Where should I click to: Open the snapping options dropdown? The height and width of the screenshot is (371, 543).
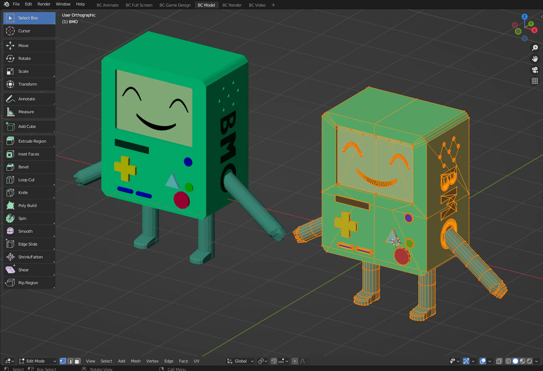tap(283, 361)
